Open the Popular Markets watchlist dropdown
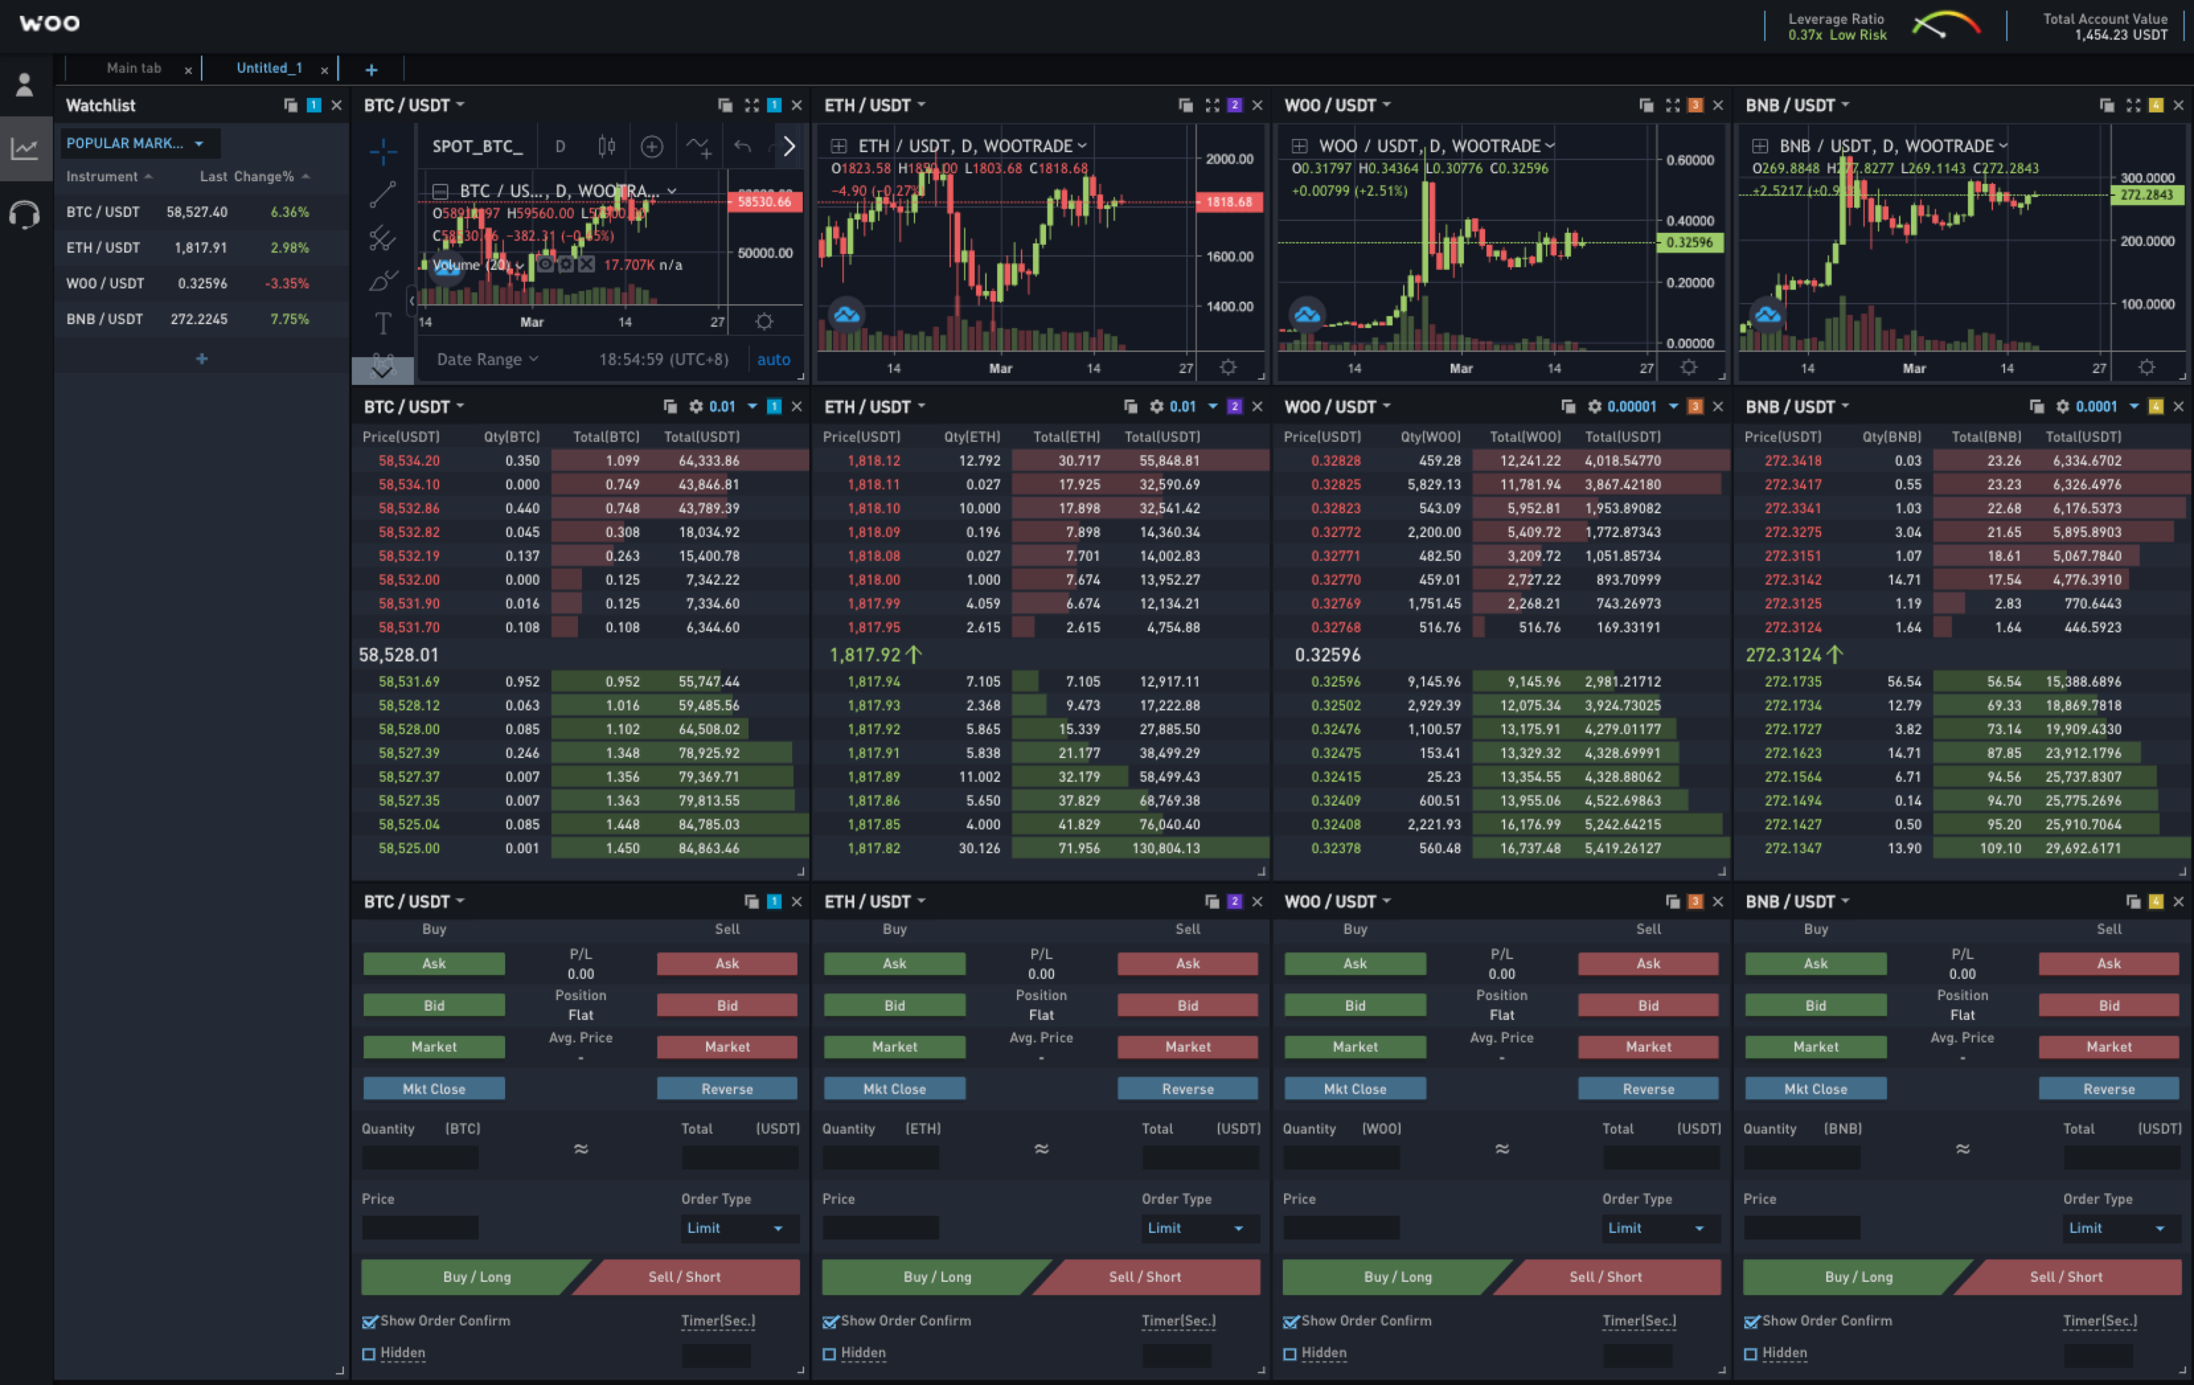Image resolution: width=2194 pixels, height=1385 pixels. (134, 143)
